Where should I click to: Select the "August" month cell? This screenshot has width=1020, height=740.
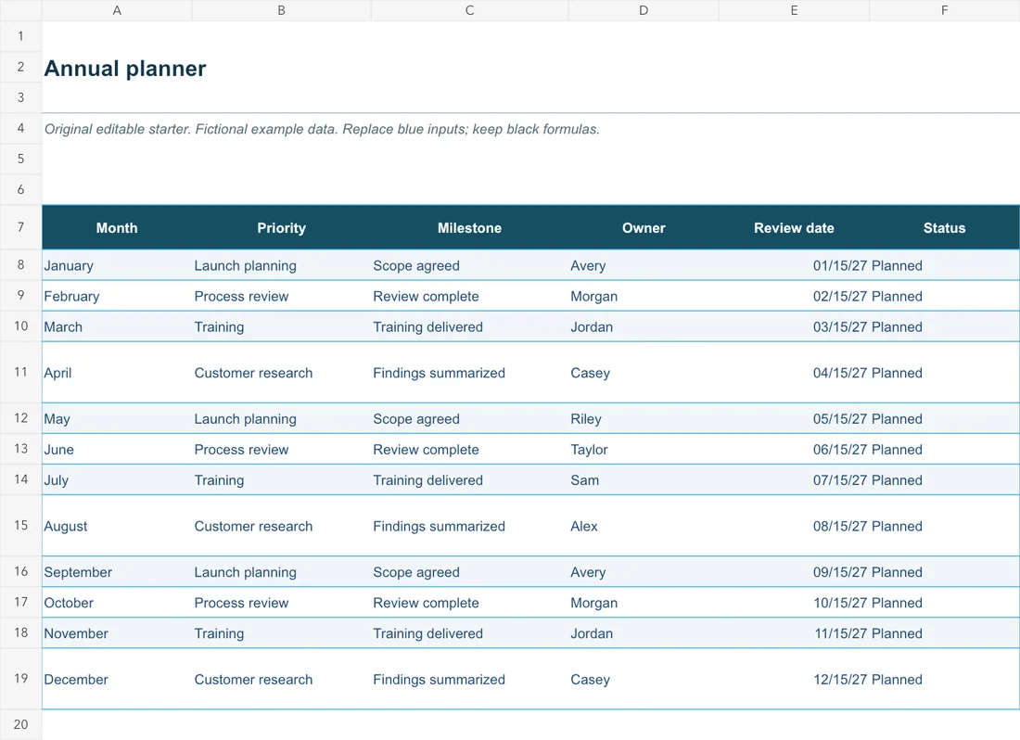click(x=117, y=526)
